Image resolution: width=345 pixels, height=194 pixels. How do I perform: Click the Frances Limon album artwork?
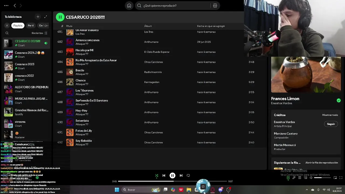tap(306, 75)
